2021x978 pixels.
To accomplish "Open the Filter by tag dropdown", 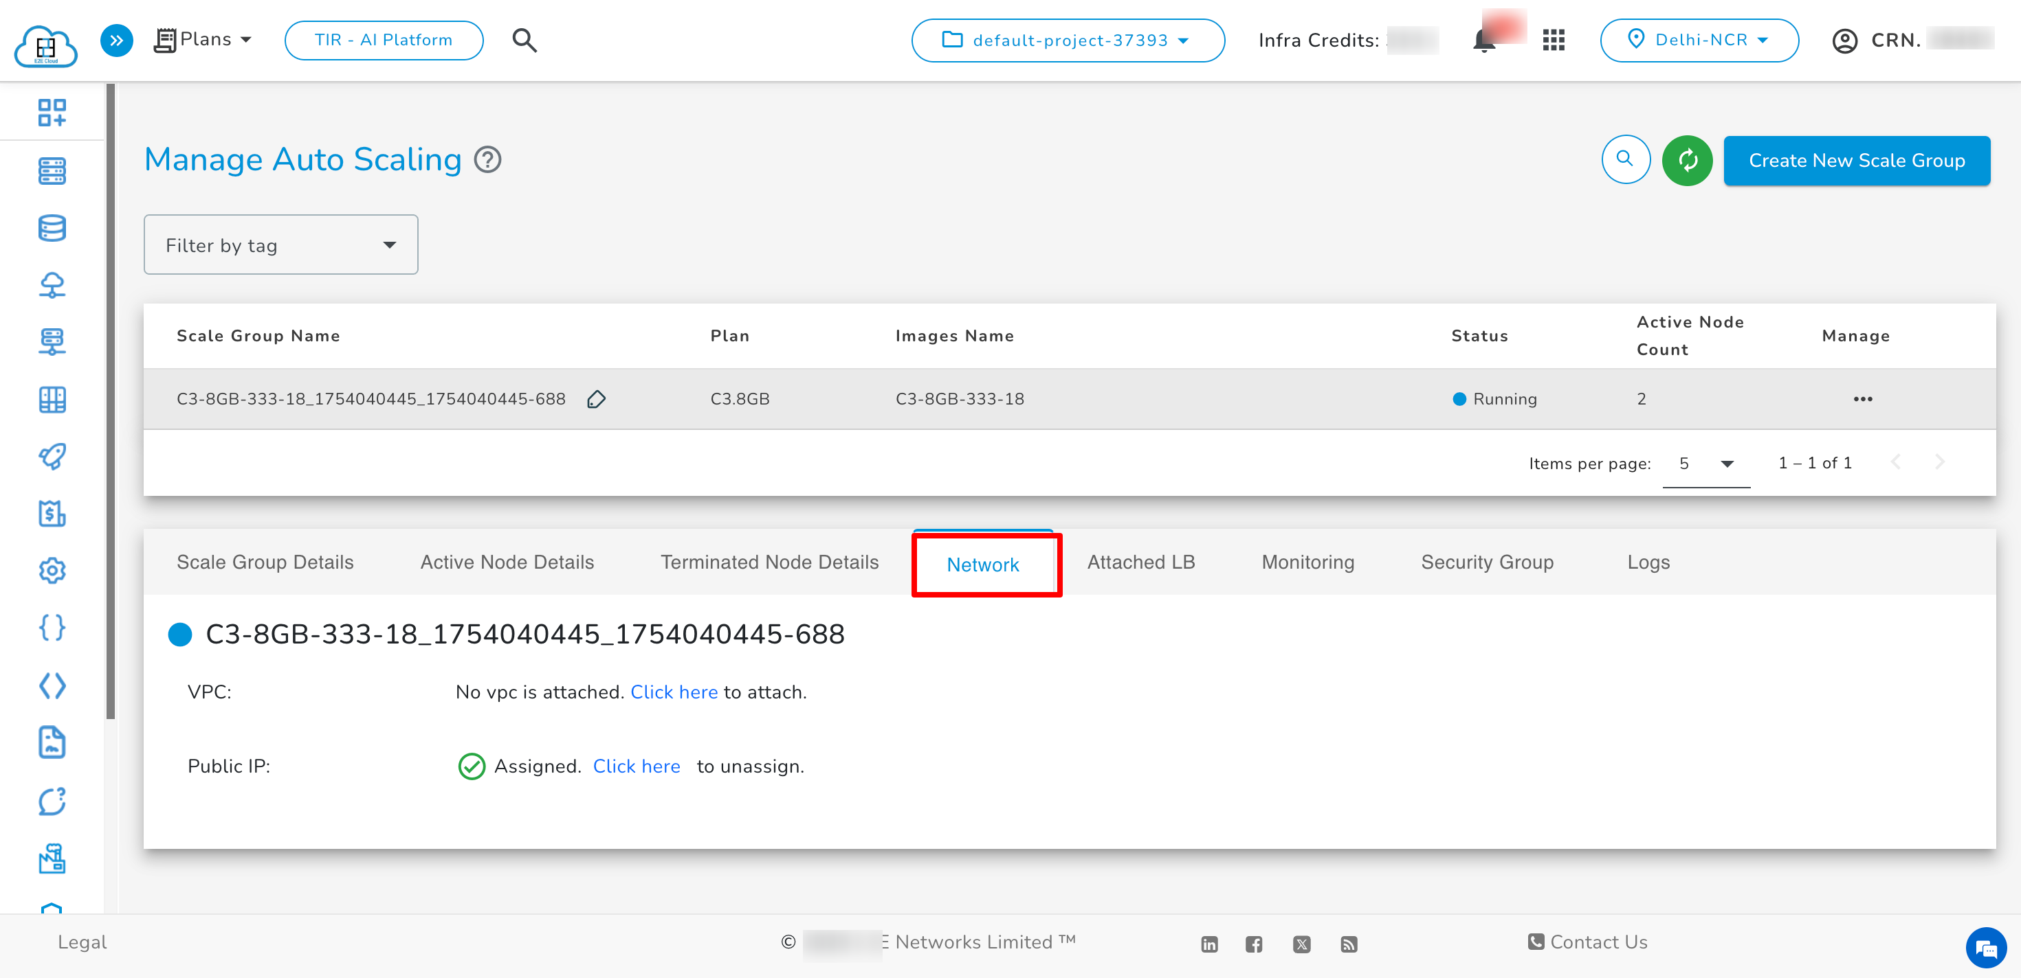I will coord(280,244).
